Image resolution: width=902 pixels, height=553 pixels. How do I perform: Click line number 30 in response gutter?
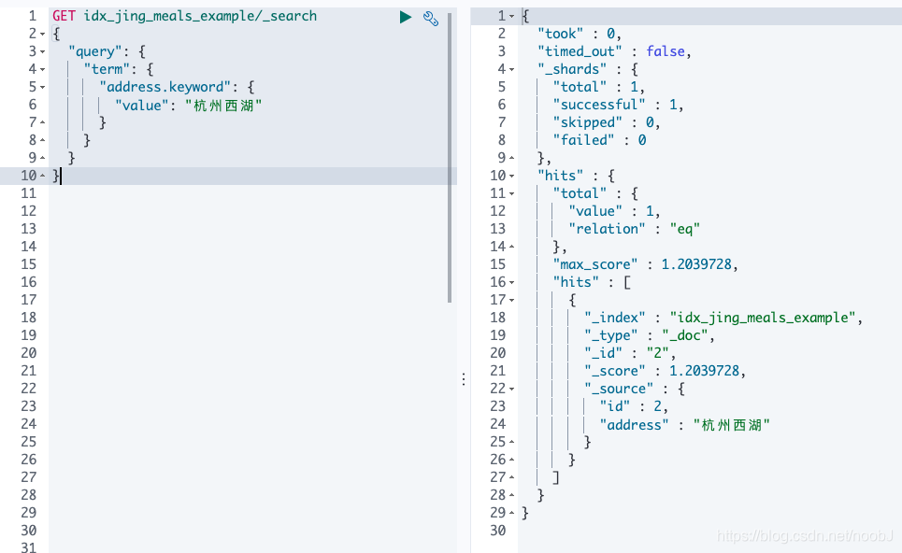(498, 532)
